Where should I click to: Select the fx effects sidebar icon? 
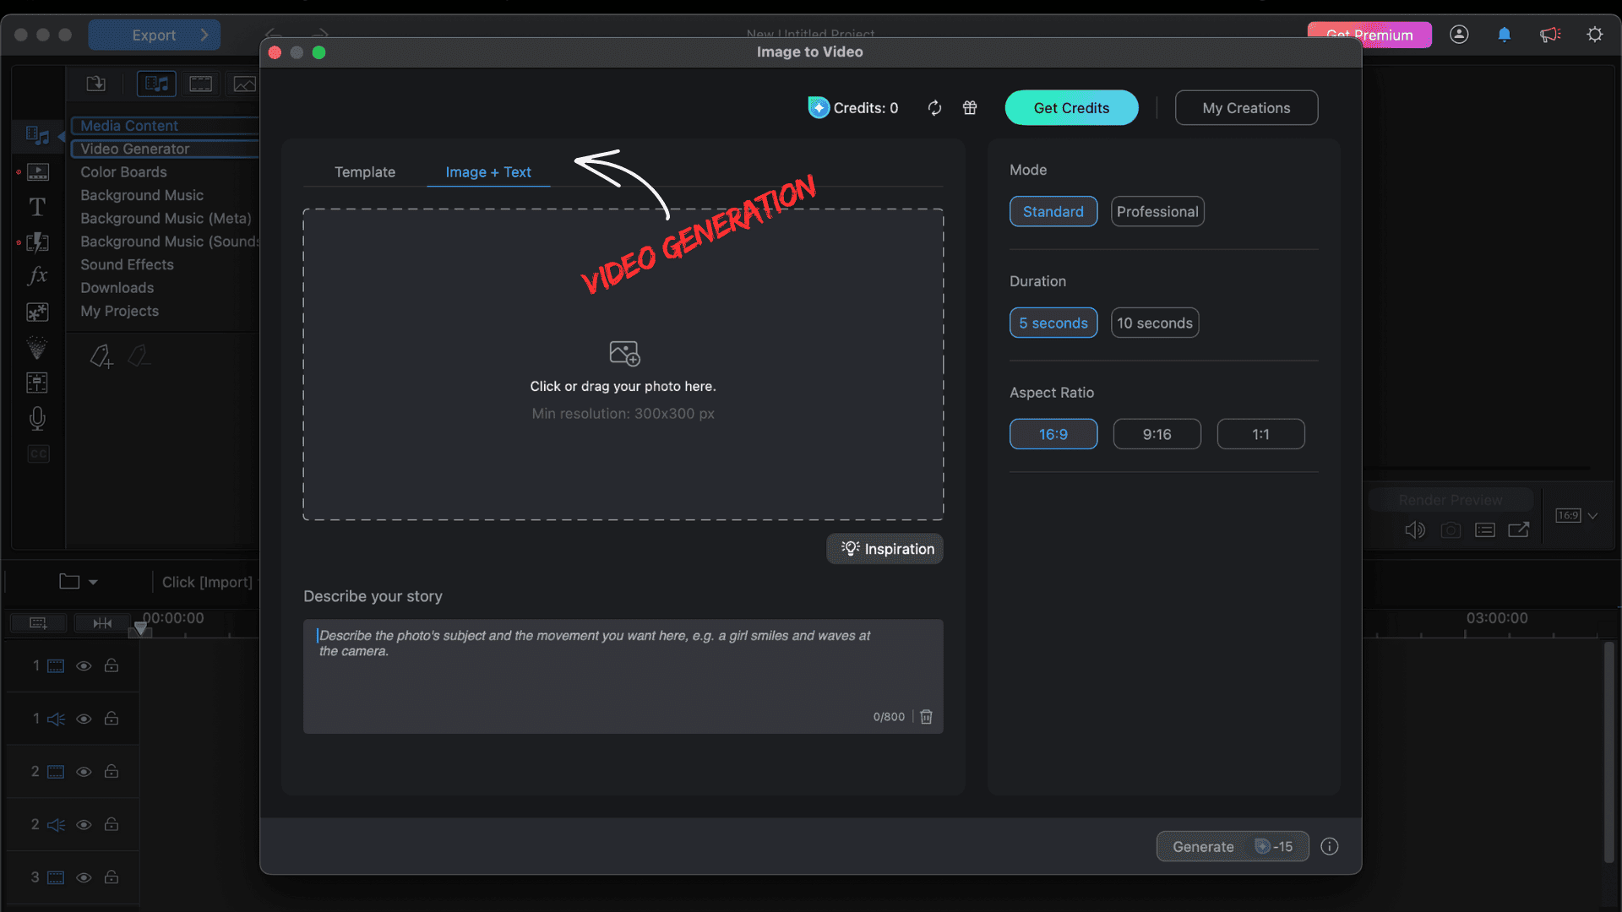[37, 276]
